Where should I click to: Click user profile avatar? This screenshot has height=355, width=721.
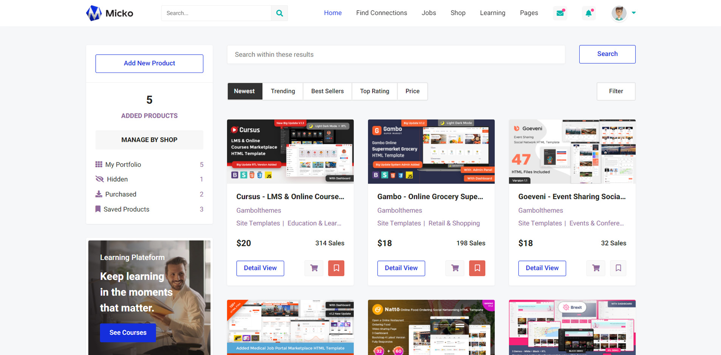619,13
